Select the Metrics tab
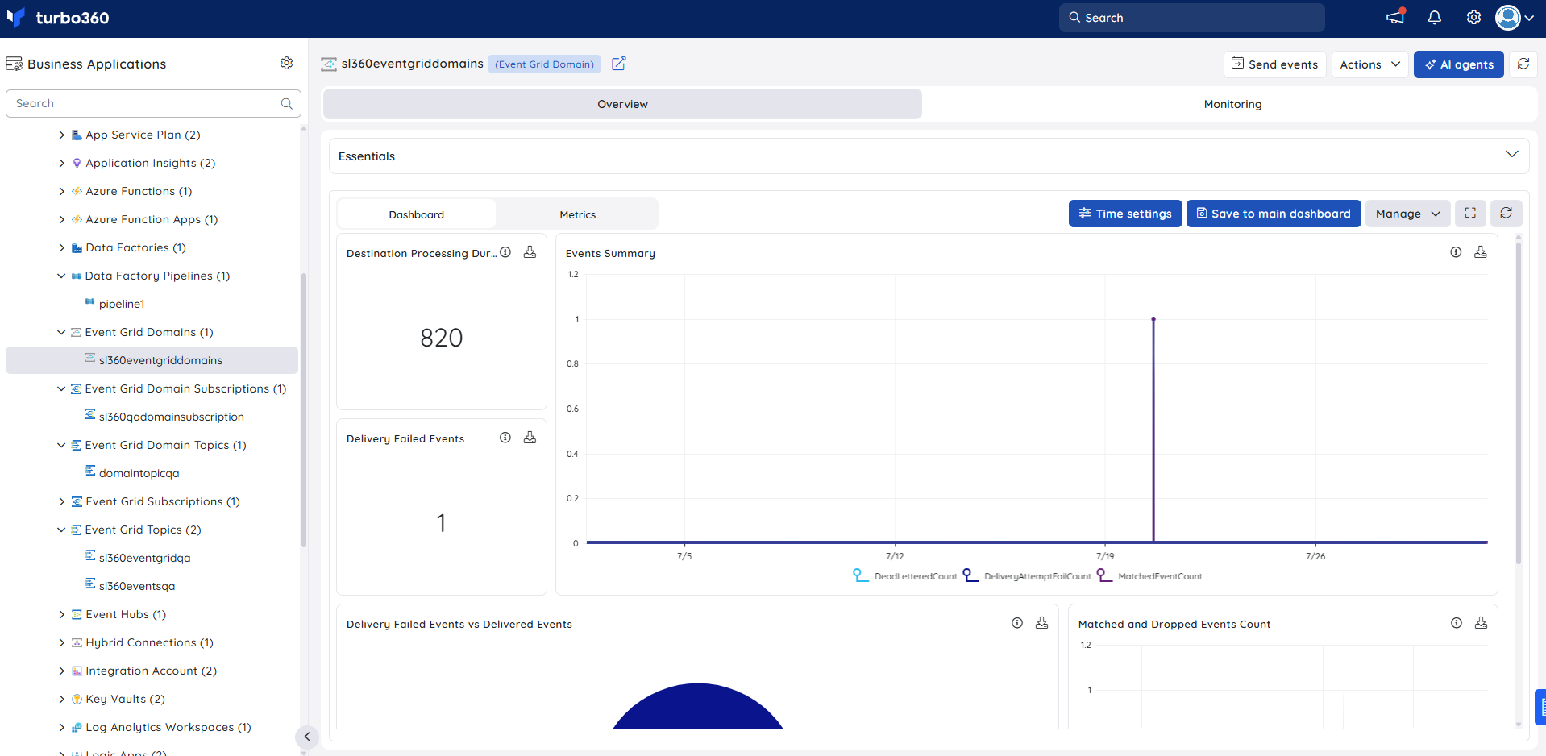This screenshot has width=1546, height=756. [577, 214]
